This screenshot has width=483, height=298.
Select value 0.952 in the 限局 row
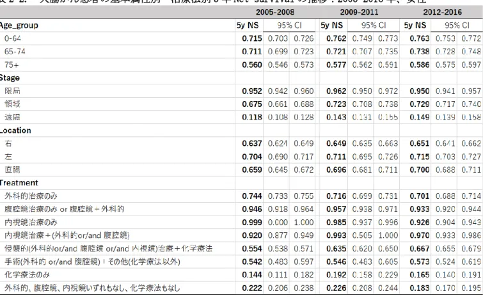pos(251,91)
